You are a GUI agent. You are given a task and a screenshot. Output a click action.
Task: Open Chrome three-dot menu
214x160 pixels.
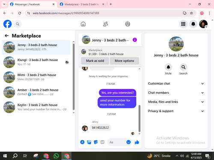point(209,13)
